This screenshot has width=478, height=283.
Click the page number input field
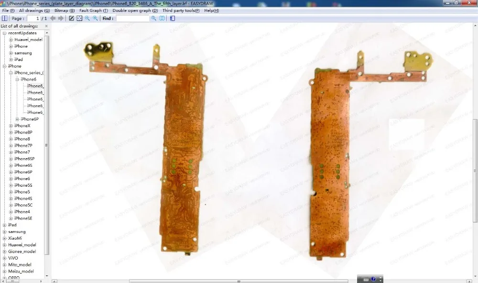pyautogui.click(x=33, y=18)
